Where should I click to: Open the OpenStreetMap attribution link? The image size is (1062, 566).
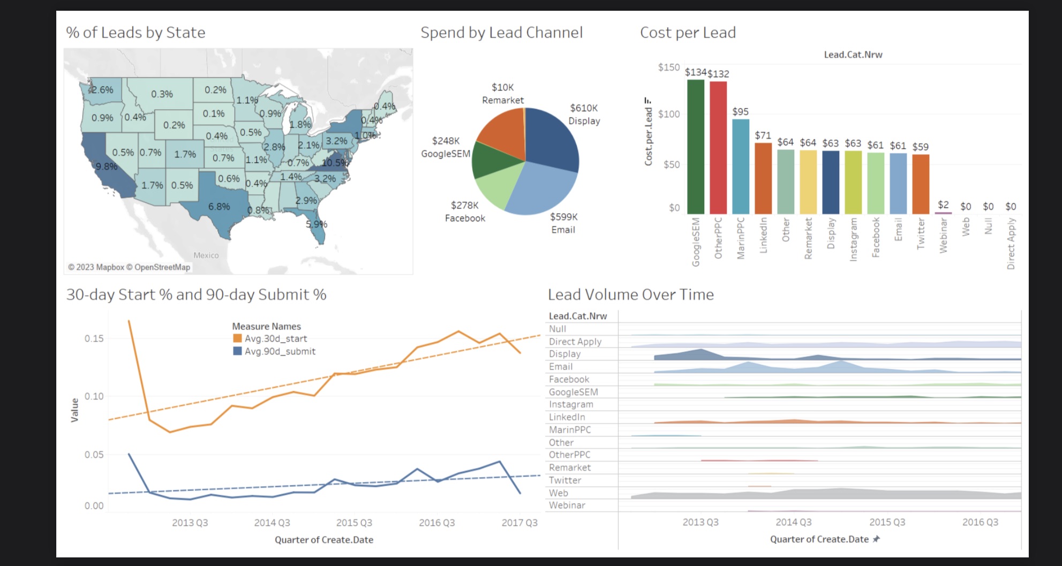point(158,267)
